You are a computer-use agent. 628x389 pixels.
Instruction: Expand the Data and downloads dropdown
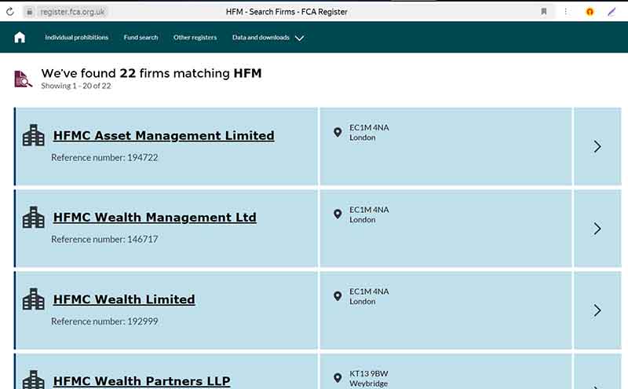point(268,37)
